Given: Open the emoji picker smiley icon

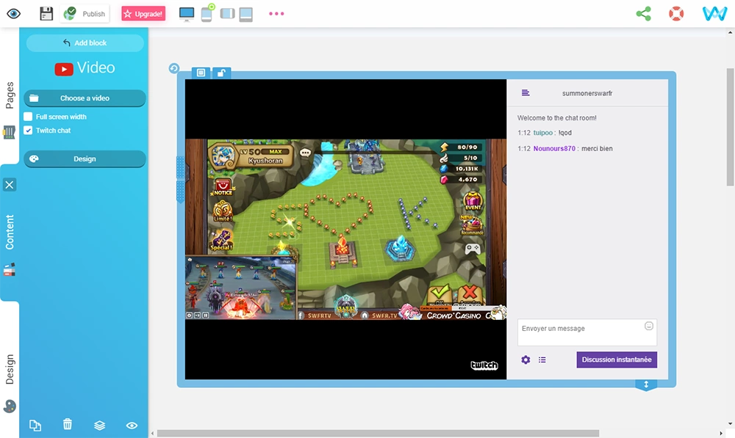Looking at the screenshot, I should [649, 326].
